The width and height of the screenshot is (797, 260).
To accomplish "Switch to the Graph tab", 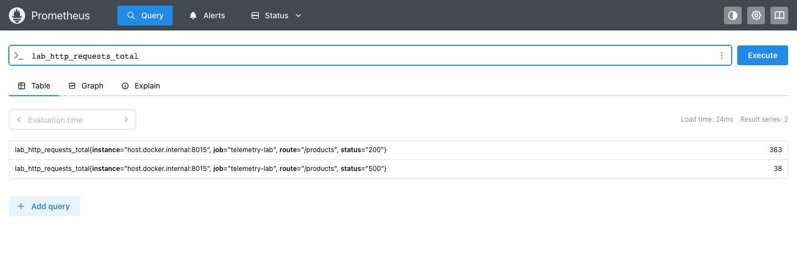I will 86,86.
